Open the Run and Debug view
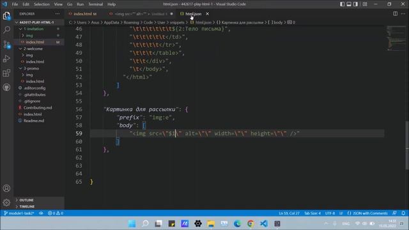This screenshot has height=230, width=409. [x=6, y=59]
